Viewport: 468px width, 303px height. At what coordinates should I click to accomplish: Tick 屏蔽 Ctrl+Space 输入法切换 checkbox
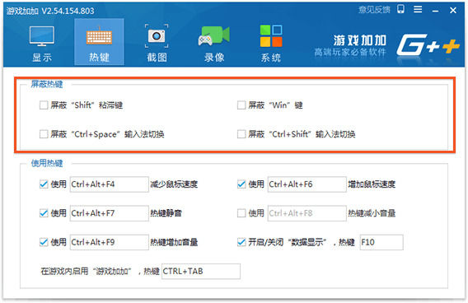coord(44,134)
